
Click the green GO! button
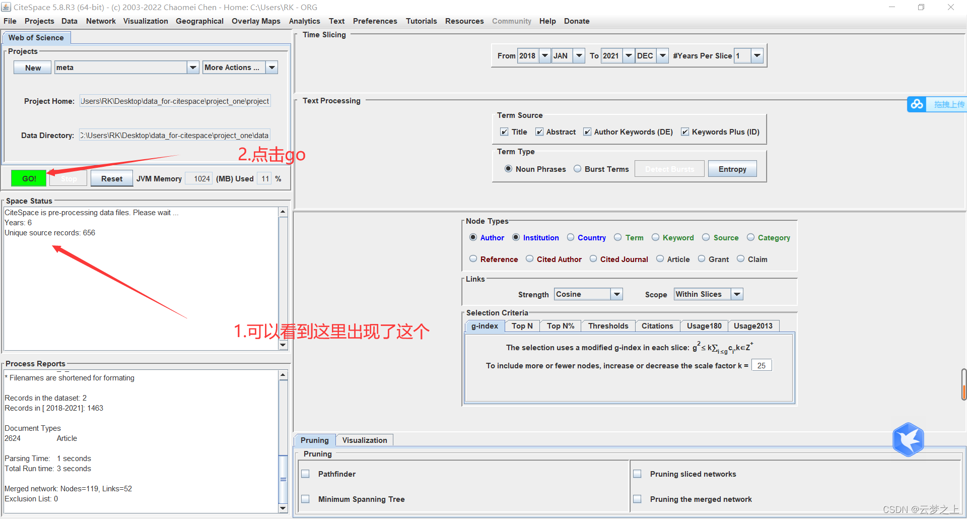coord(29,178)
